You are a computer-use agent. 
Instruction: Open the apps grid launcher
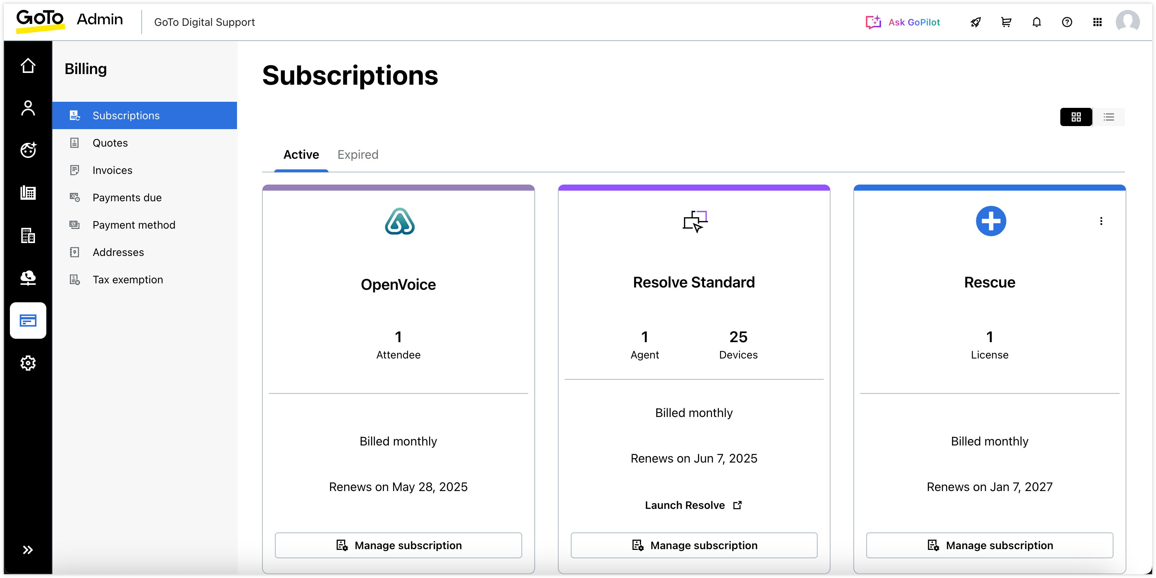(1097, 22)
